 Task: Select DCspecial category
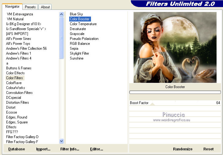click(13, 98)
